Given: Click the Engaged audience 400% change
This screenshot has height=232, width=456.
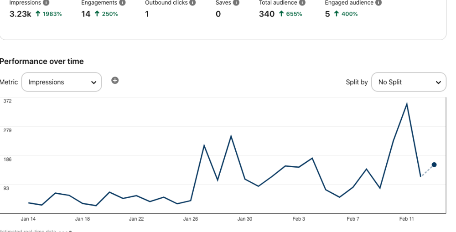Looking at the screenshot, I should [346, 14].
